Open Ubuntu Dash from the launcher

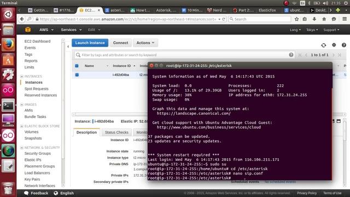[x=8, y=14]
